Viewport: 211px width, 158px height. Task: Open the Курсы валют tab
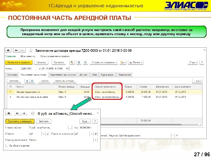point(107,75)
